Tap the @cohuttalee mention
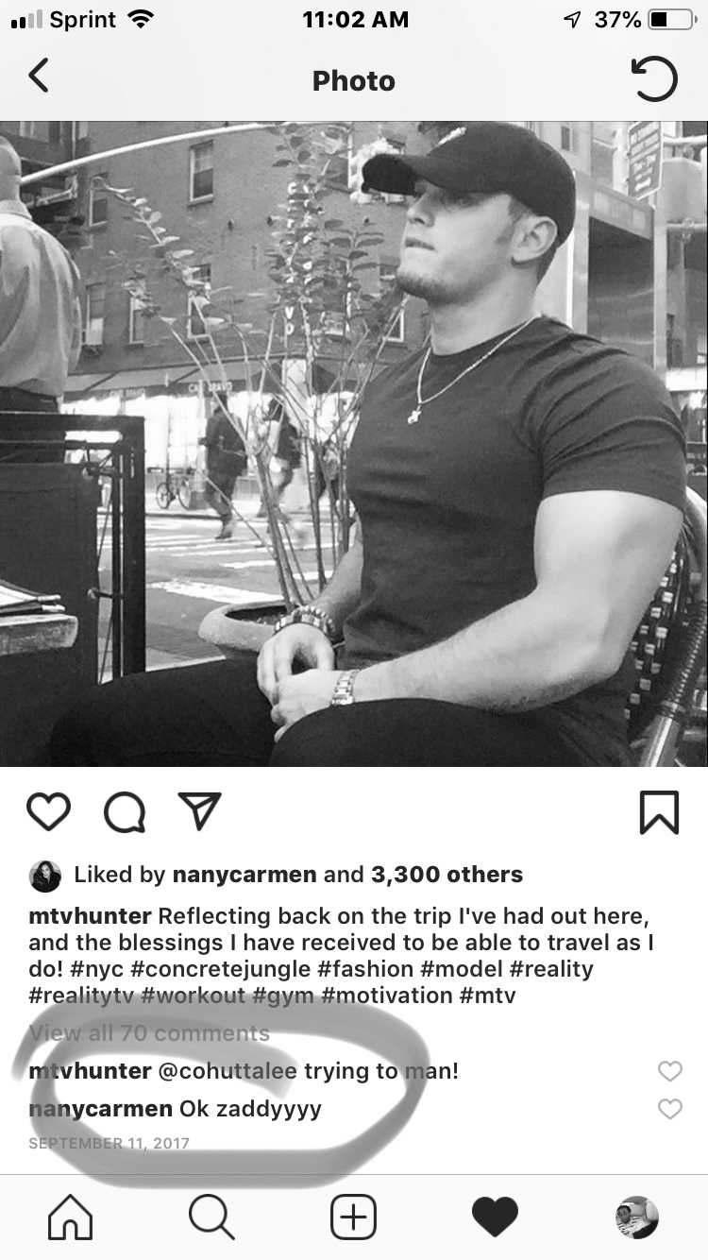This screenshot has width=708, height=1260. (x=228, y=1071)
